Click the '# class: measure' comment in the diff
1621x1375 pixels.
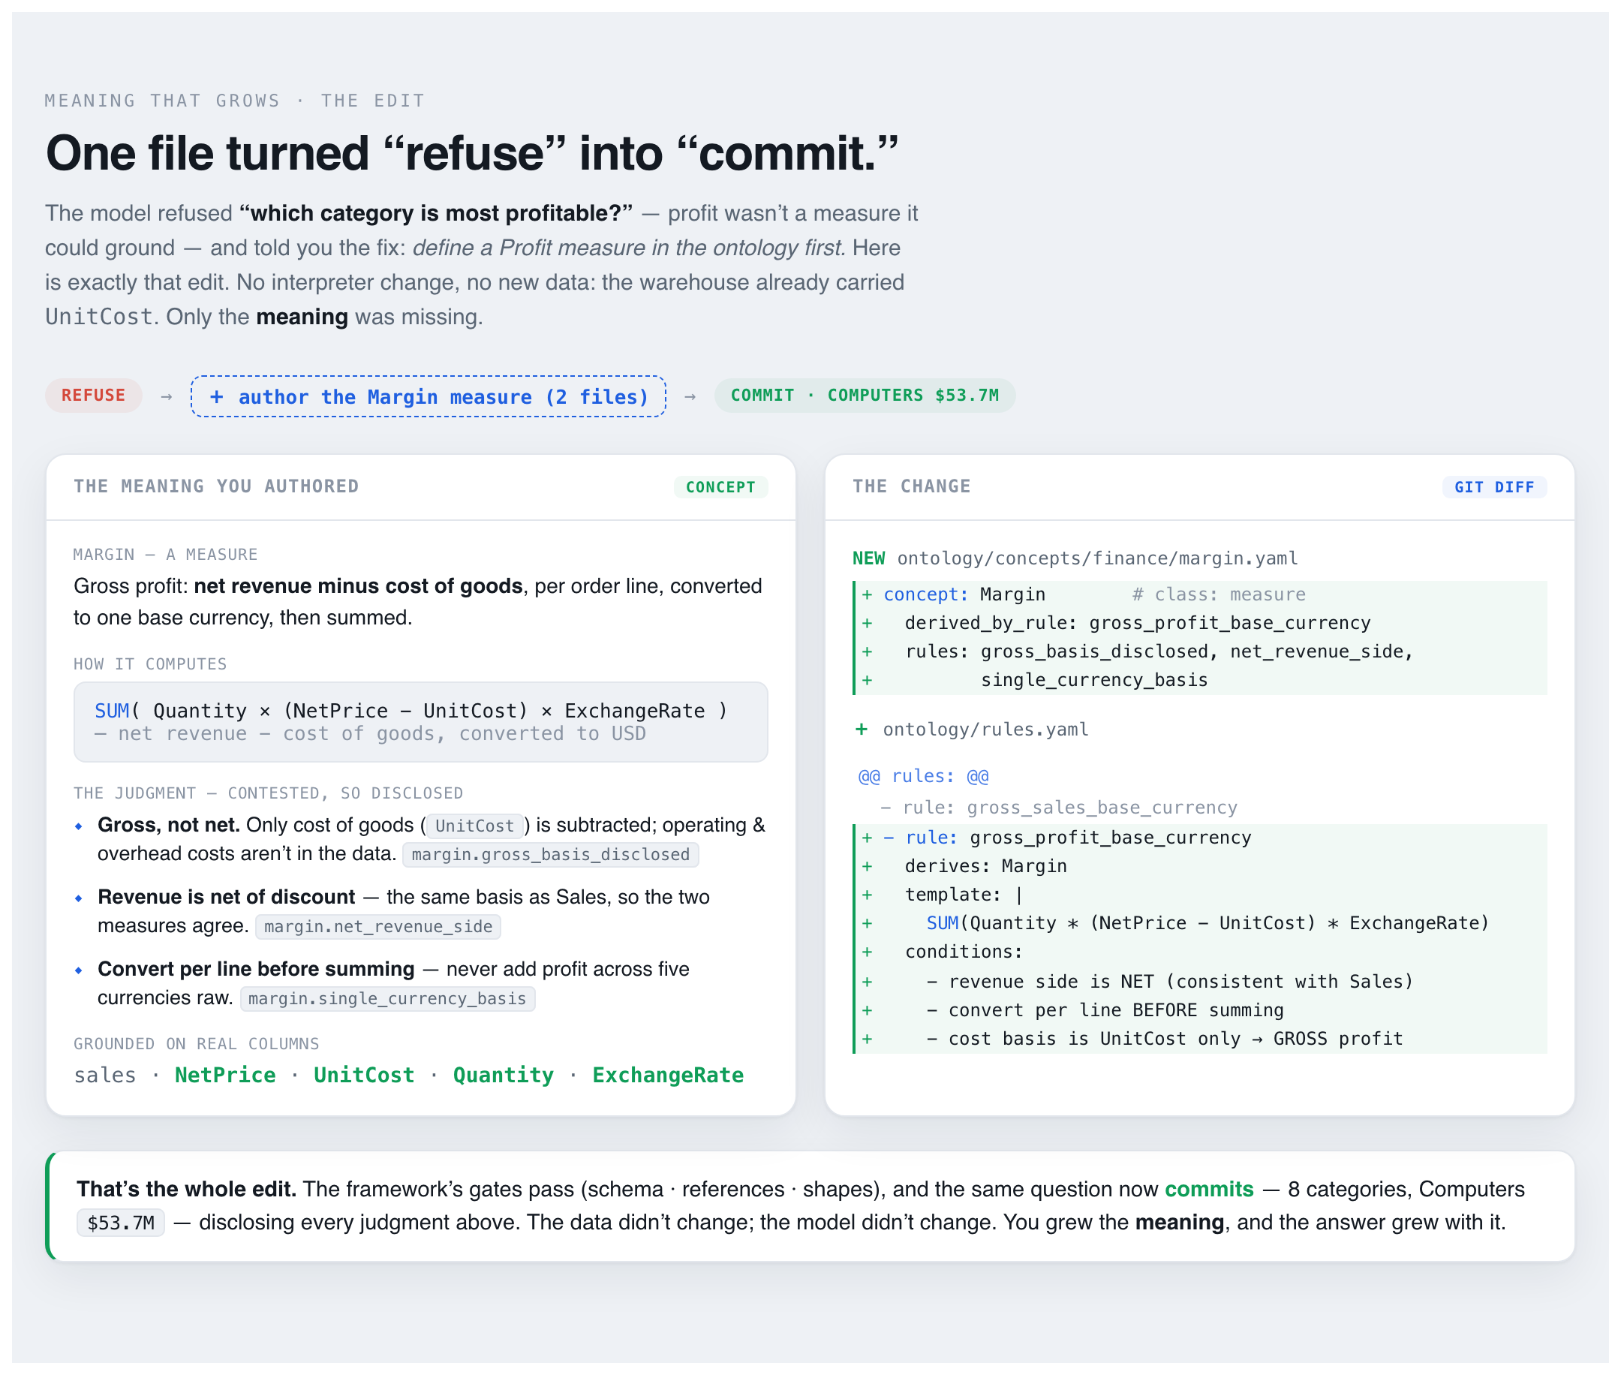click(x=1219, y=594)
